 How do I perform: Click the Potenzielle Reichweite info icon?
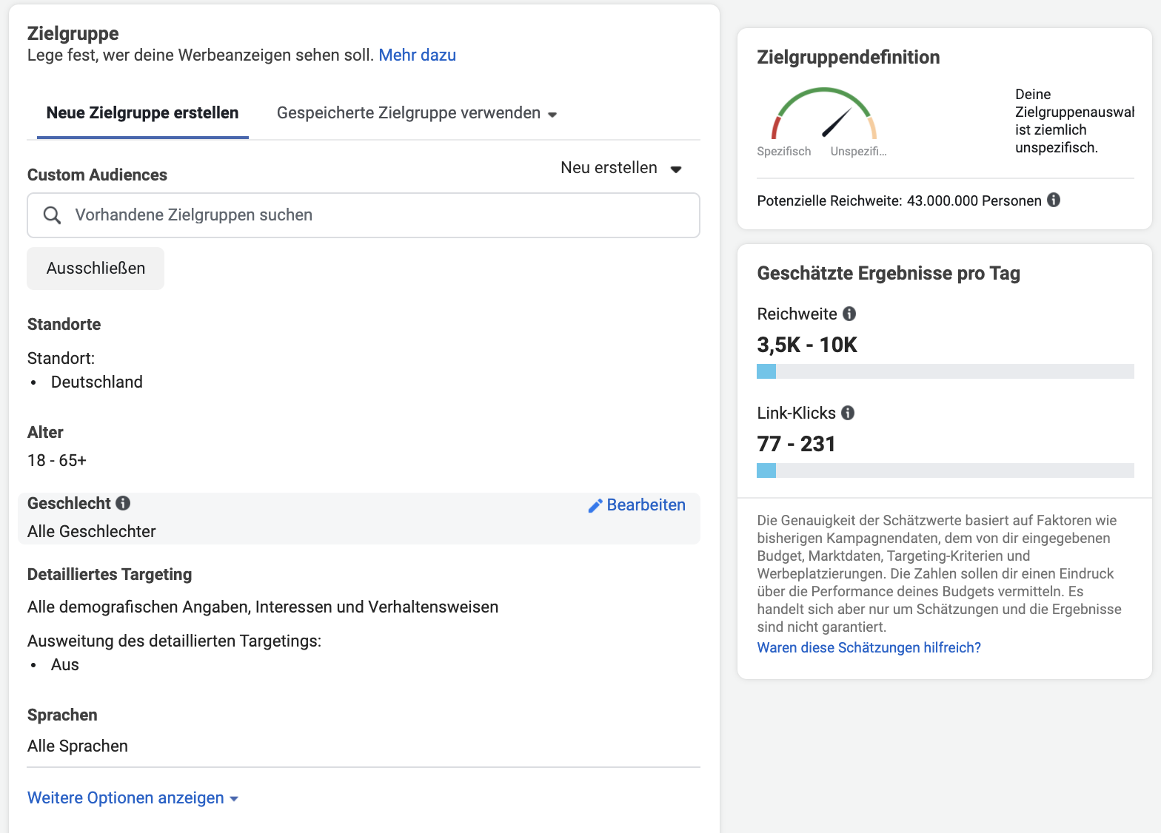pos(1054,200)
